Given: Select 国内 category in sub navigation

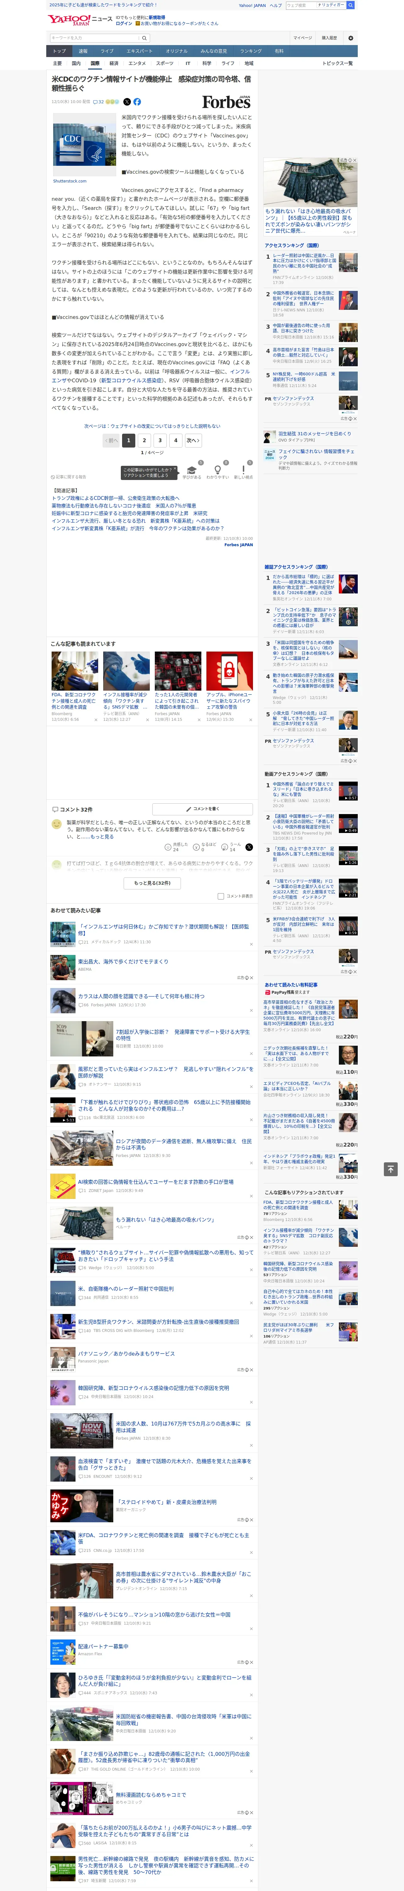Looking at the screenshot, I should click(76, 63).
